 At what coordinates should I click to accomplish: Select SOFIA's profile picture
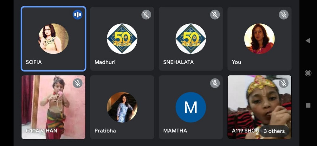[53, 39]
